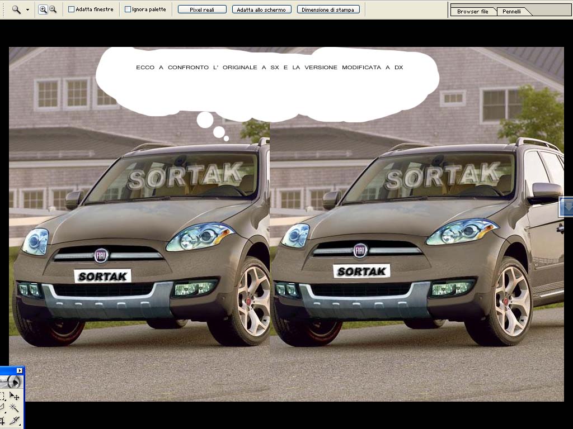Click the Adatta allo schermo button
The height and width of the screenshot is (429, 573).
click(x=261, y=9)
